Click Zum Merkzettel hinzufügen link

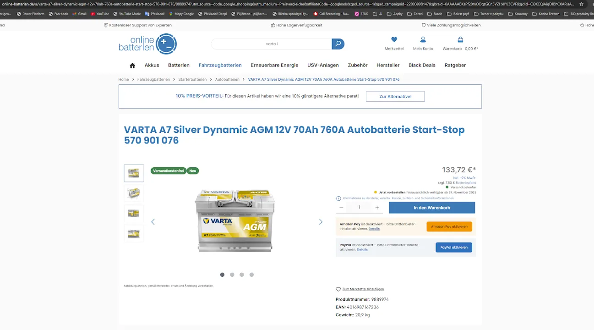tap(363, 289)
